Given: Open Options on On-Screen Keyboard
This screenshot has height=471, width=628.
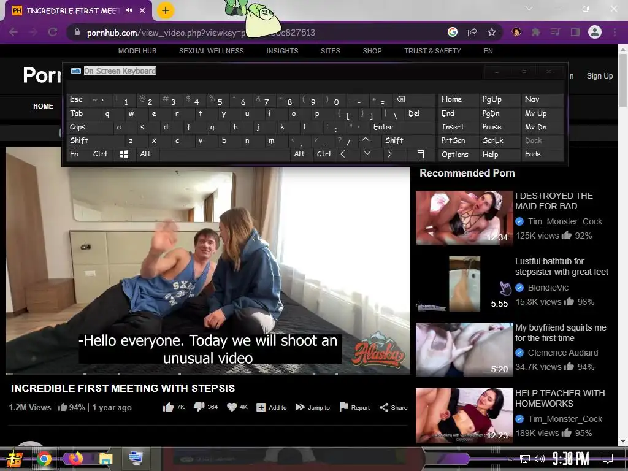Looking at the screenshot, I should click(458, 154).
